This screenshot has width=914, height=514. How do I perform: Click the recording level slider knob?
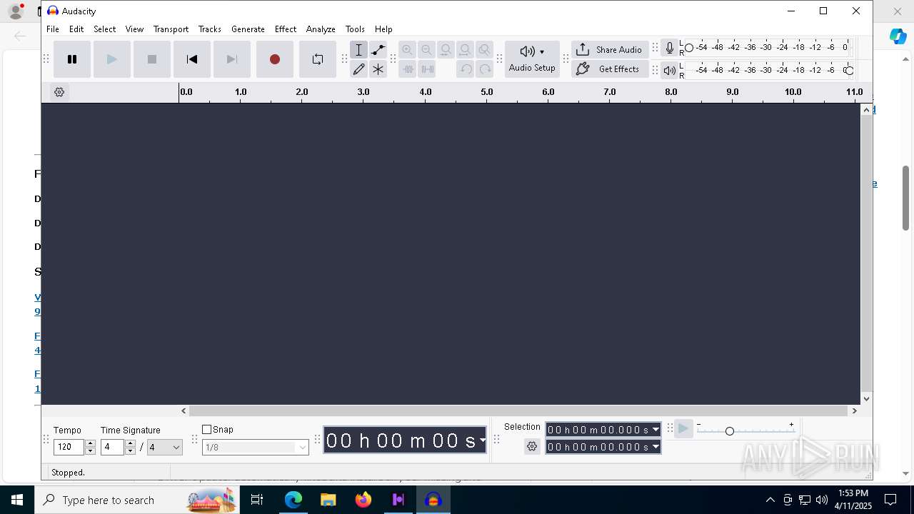point(689,48)
